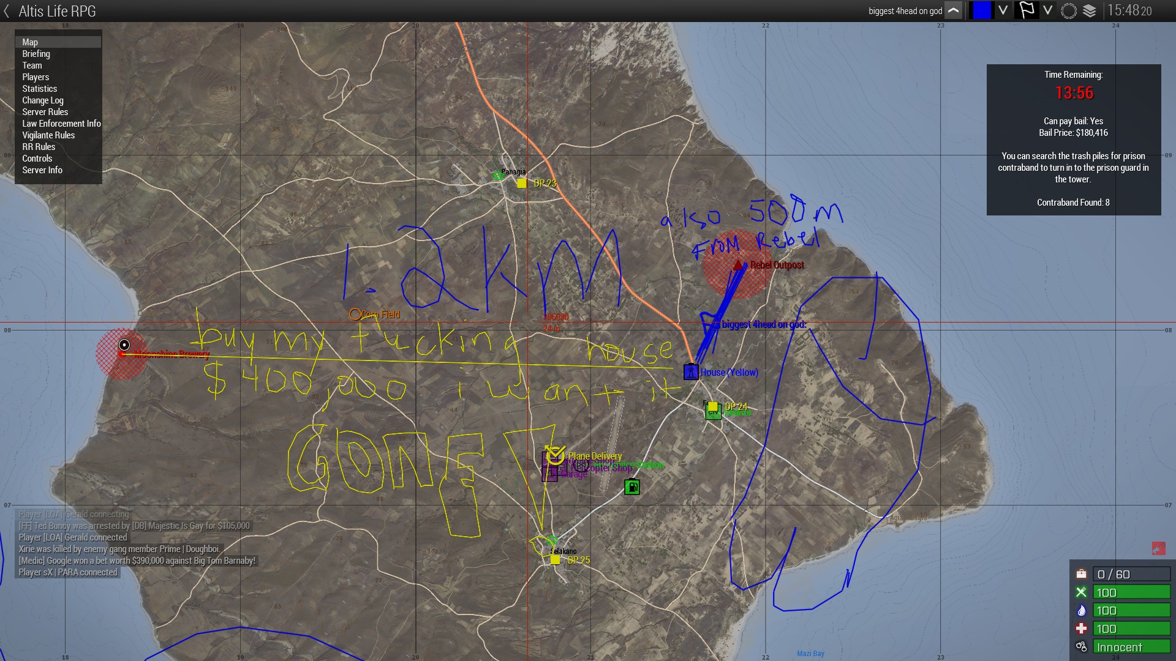Click the handcuffs status icon
Viewport: 1176px width, 661px height.
click(x=1081, y=647)
